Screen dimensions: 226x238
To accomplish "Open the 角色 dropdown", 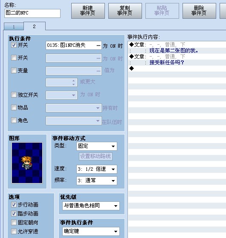I will click(74, 120).
